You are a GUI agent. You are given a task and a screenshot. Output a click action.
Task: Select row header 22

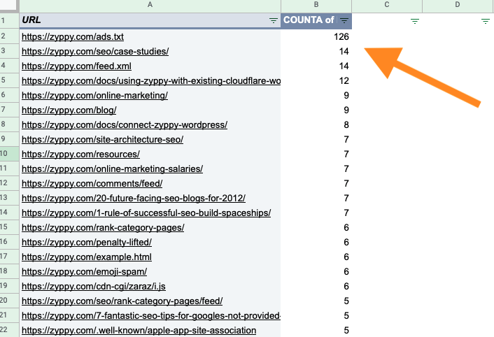pyautogui.click(x=10, y=330)
